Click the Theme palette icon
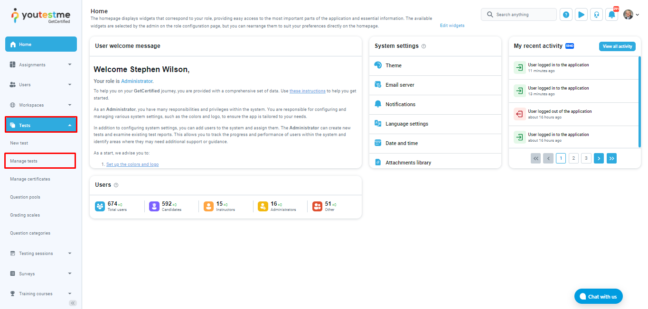Image resolution: width=648 pixels, height=309 pixels. click(x=378, y=65)
